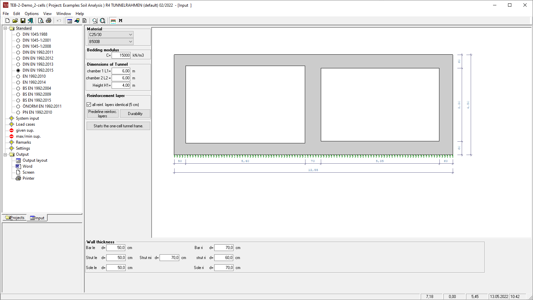
Task: Select standard BS EN 1992:2004
Action: tap(18, 88)
